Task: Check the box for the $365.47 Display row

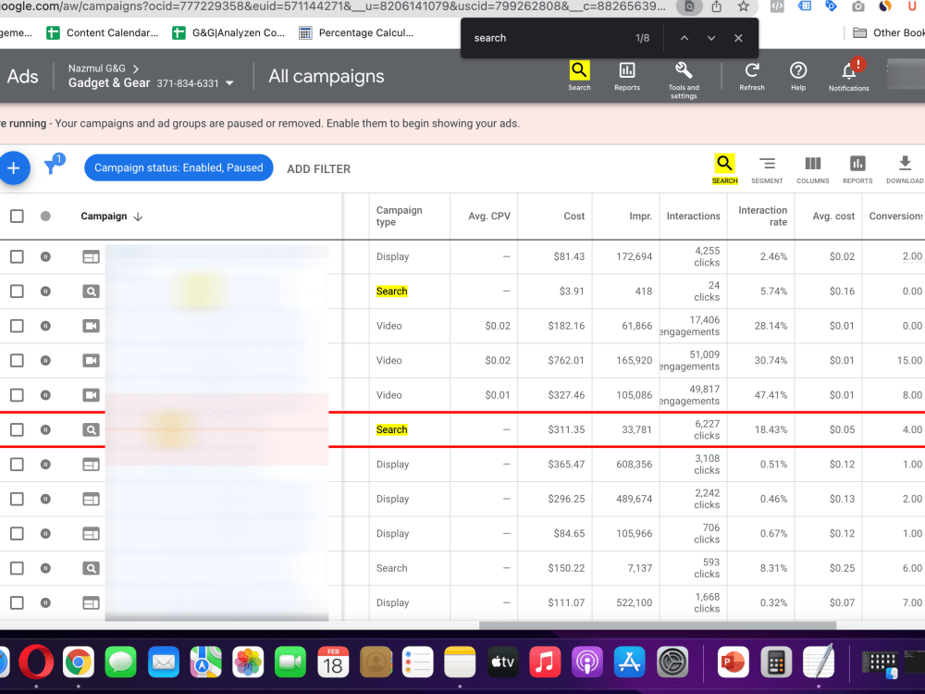Action: pyautogui.click(x=17, y=465)
